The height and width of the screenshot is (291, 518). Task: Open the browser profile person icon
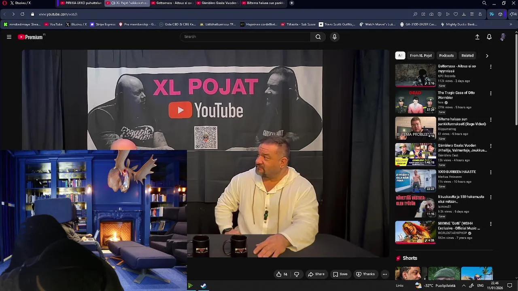coord(480,14)
